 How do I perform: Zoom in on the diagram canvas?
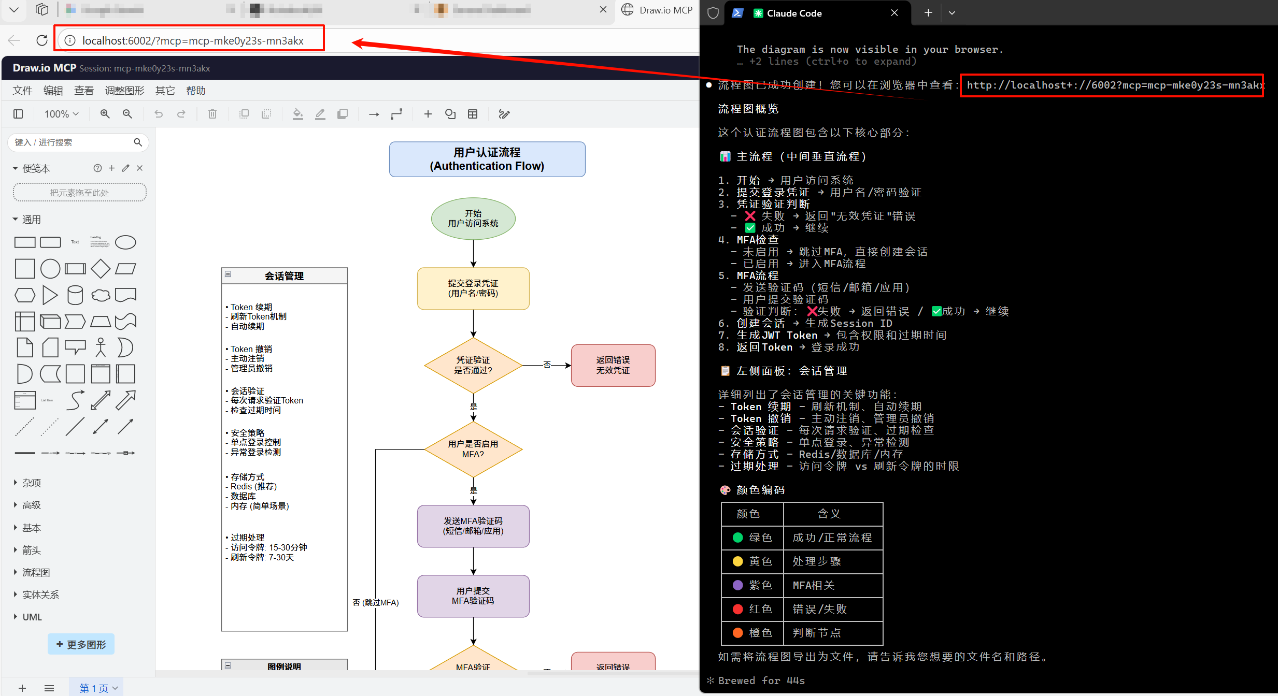(x=105, y=114)
